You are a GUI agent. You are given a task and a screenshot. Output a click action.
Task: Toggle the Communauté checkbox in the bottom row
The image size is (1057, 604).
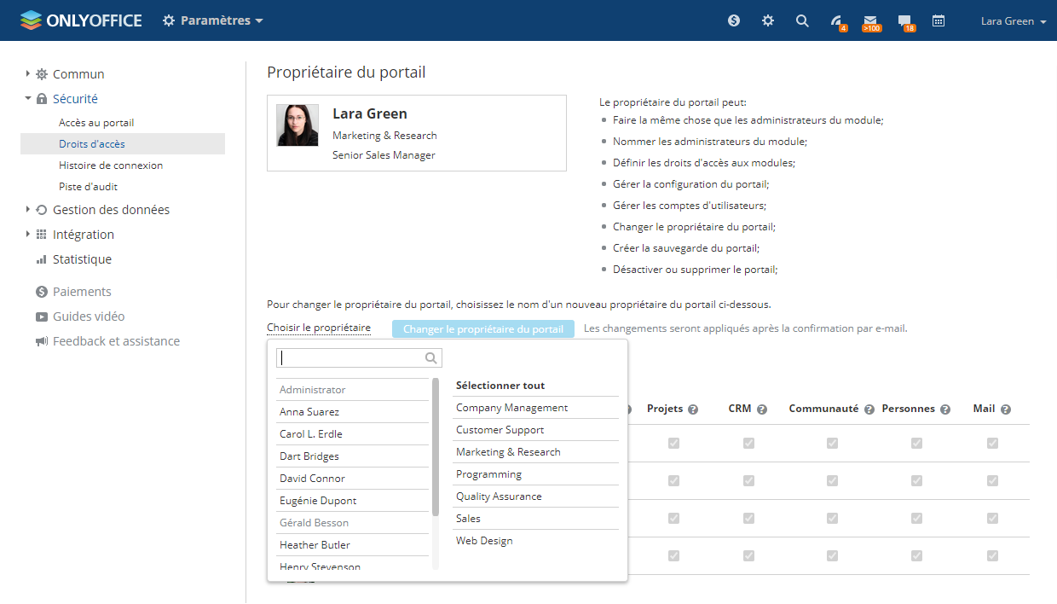[x=832, y=556]
